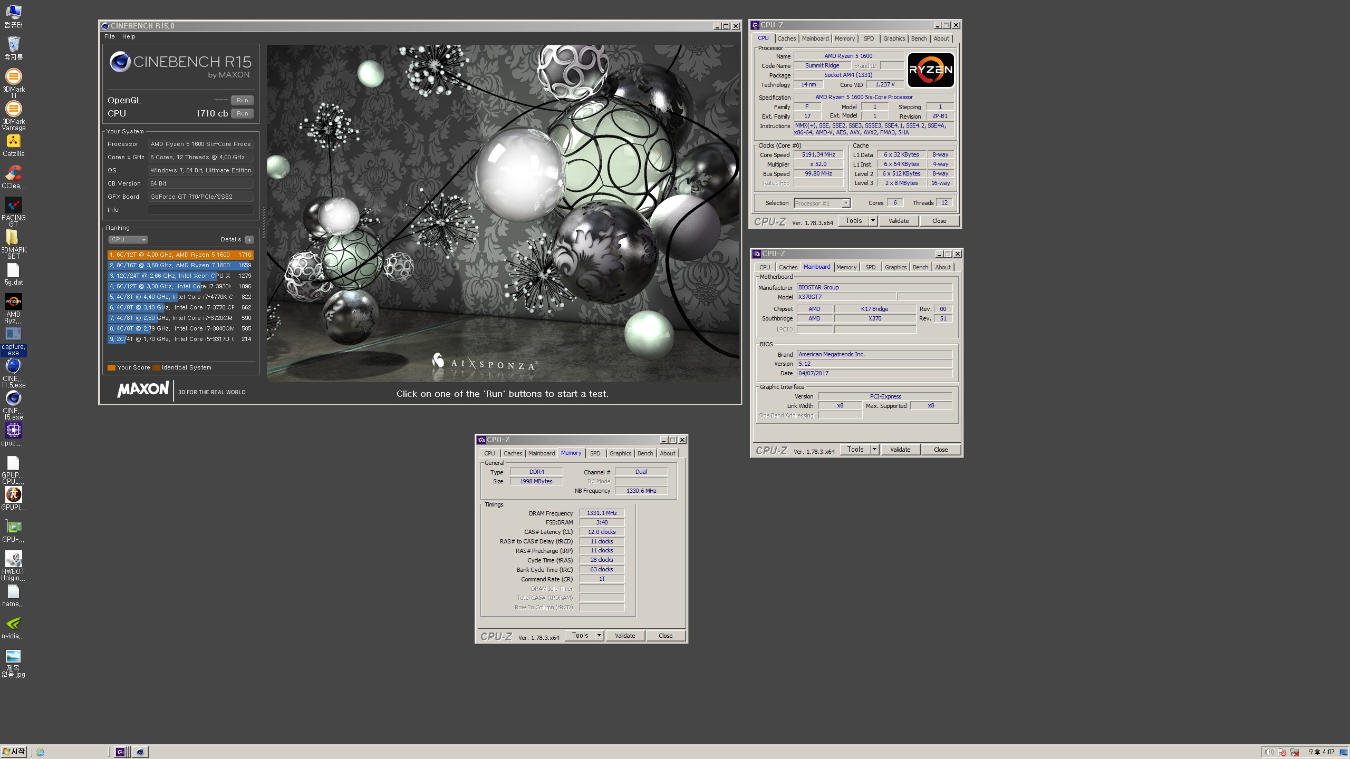Viewport: 1350px width, 759px height.
Task: Click the Info input field in Cinebench
Action: coord(200,210)
